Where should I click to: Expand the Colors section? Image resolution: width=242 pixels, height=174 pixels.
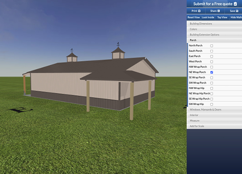point(214,29)
